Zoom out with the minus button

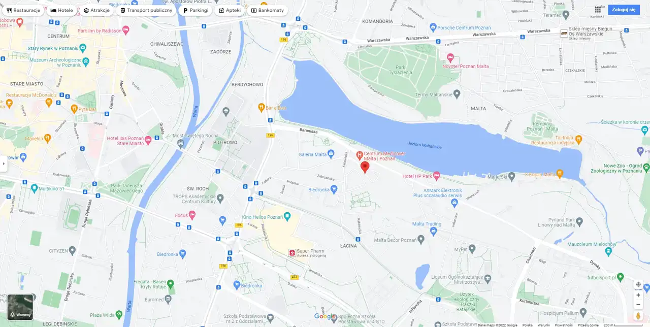click(638, 305)
